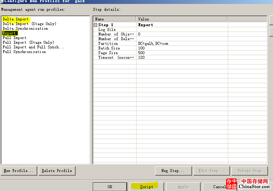The width and height of the screenshot is (273, 191).
Task: Select the Partition row value
Action: tap(153, 44)
